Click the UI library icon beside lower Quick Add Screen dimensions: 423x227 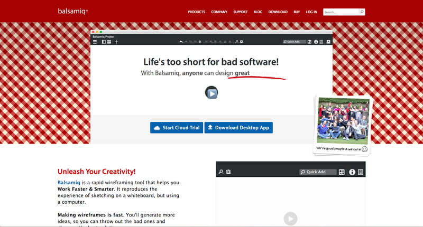coord(342,172)
